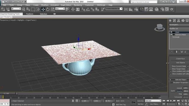Image resolution: width=189 pixels, height=106 pixels.
Task: Toggle the Garment Maker modifier lightbulb
Action: point(171,35)
